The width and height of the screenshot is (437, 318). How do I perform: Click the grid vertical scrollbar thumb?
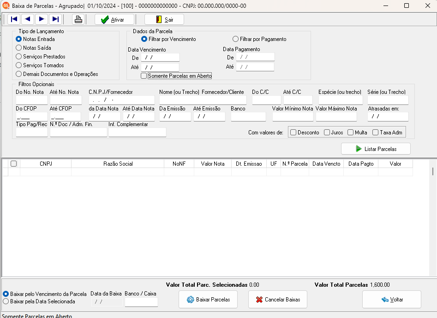pyautogui.click(x=432, y=171)
